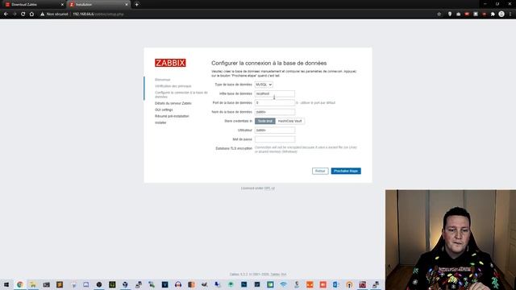Click the page heading 'Configurer la connexion à la base de données'
The image size is (516, 290).
pos(268,63)
